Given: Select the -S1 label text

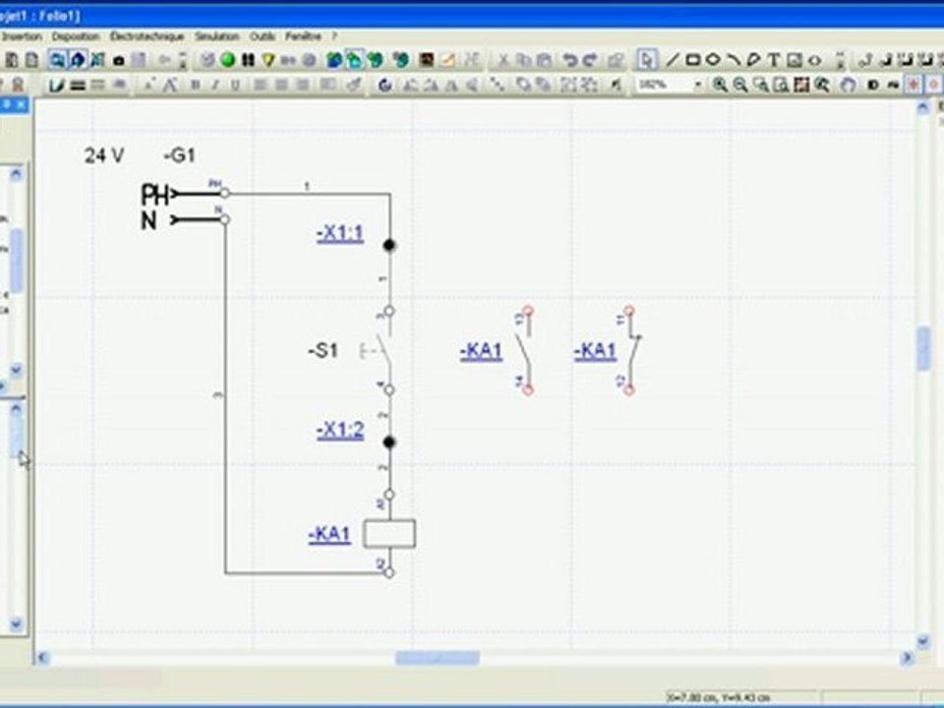Looking at the screenshot, I should click(x=323, y=350).
